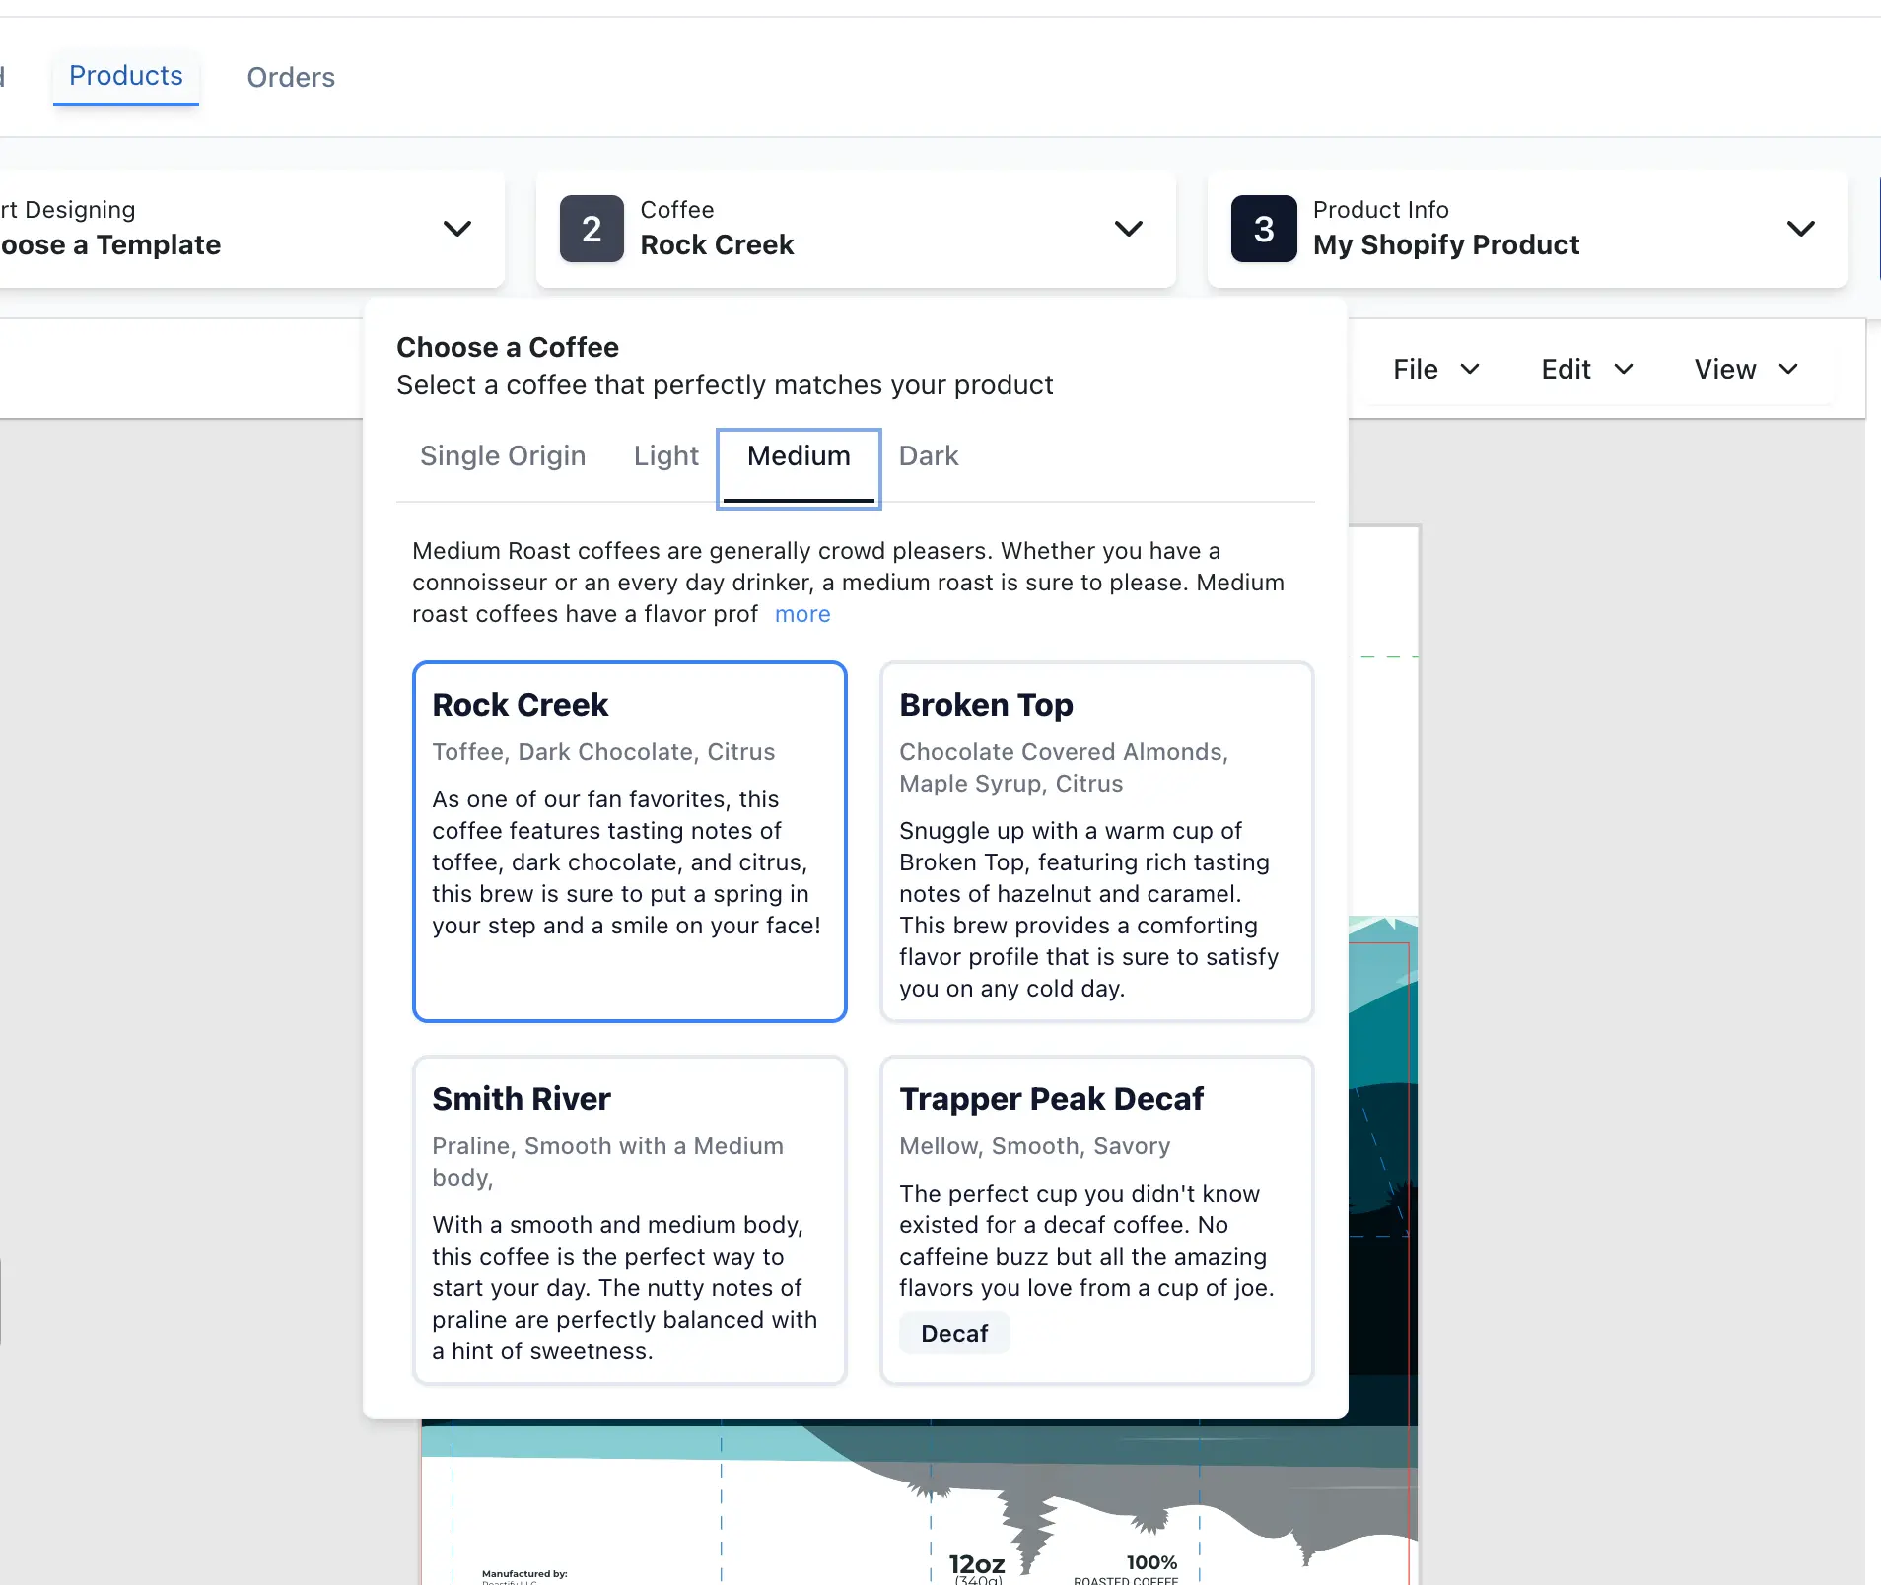Open the Products tab
Viewport: 1881px width, 1585px height.
tap(125, 76)
